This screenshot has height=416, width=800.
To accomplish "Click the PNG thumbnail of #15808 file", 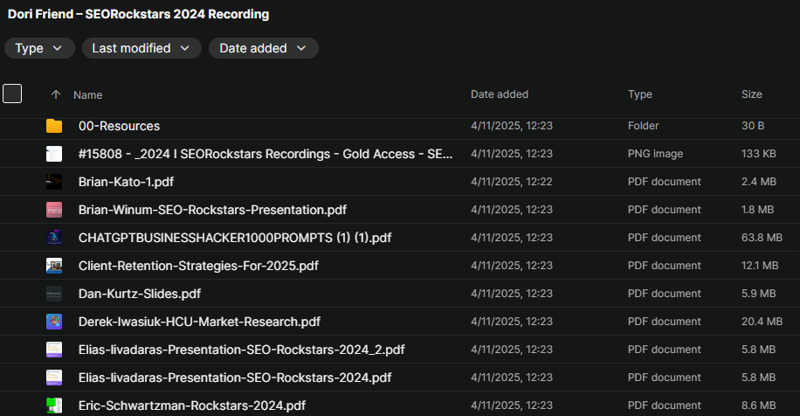I will coord(54,154).
